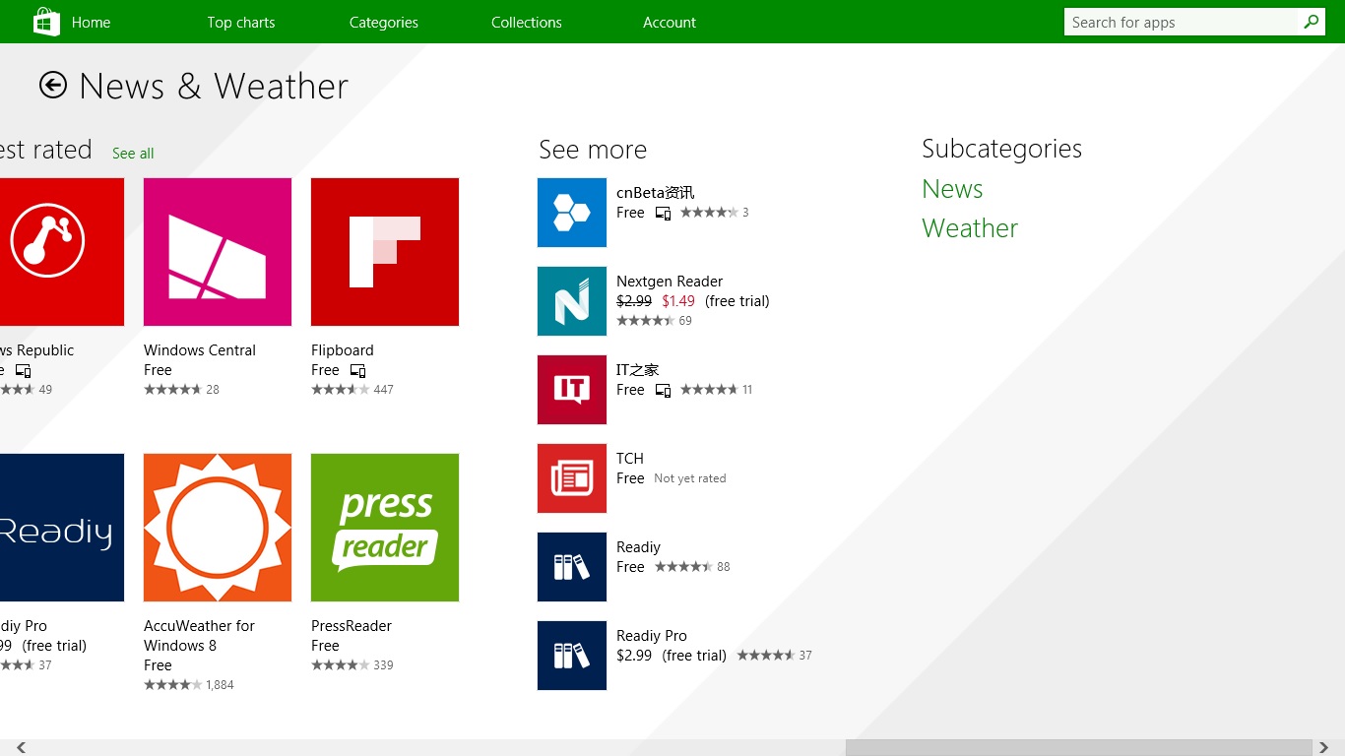Open the PressReader green tile
Viewport: 1345px width, 756px height.
(x=385, y=528)
